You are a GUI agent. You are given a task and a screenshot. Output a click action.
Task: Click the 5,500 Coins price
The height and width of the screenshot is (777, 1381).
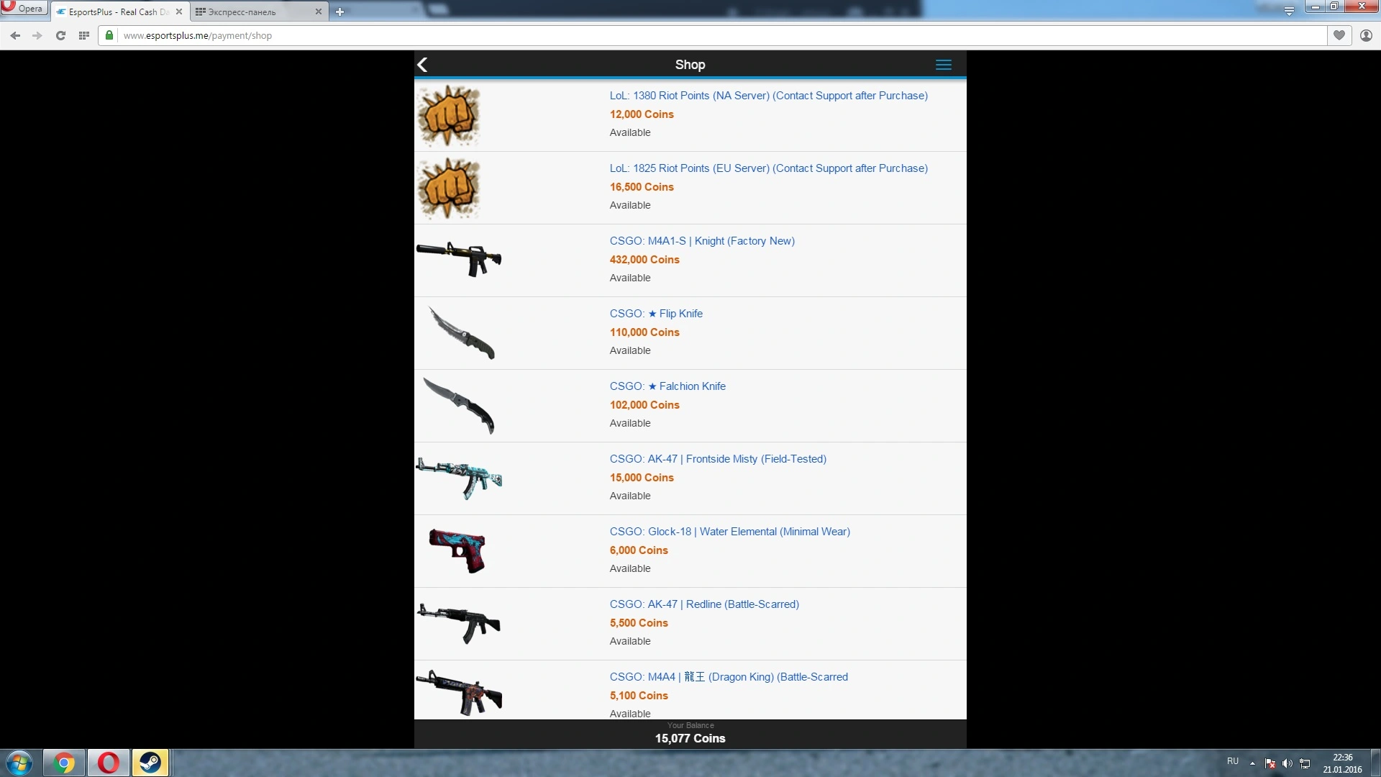pyautogui.click(x=639, y=623)
